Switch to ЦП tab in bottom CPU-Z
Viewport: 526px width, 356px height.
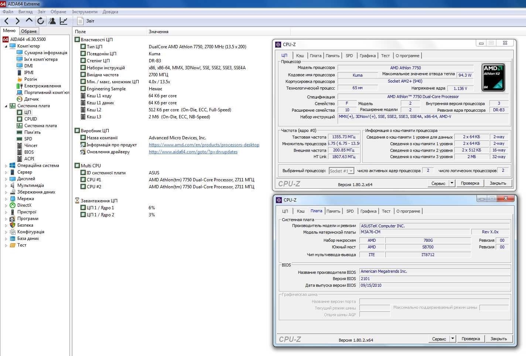click(285, 211)
